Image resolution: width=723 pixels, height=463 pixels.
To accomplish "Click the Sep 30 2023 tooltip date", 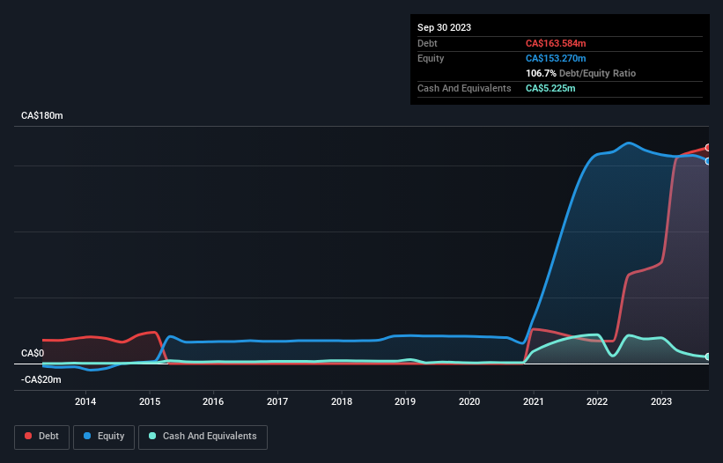I will 444,27.
